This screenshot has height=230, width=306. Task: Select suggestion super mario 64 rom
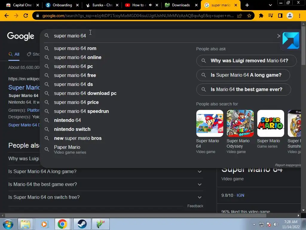[x=117, y=48]
